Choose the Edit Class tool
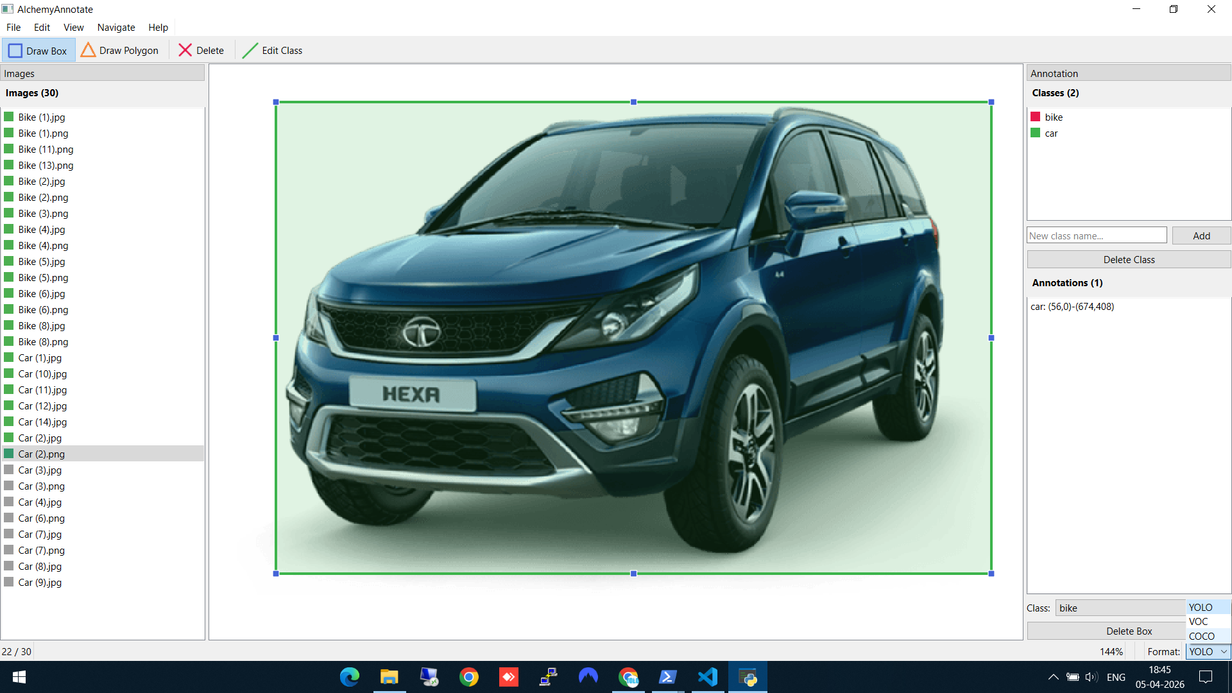 pyautogui.click(x=273, y=51)
